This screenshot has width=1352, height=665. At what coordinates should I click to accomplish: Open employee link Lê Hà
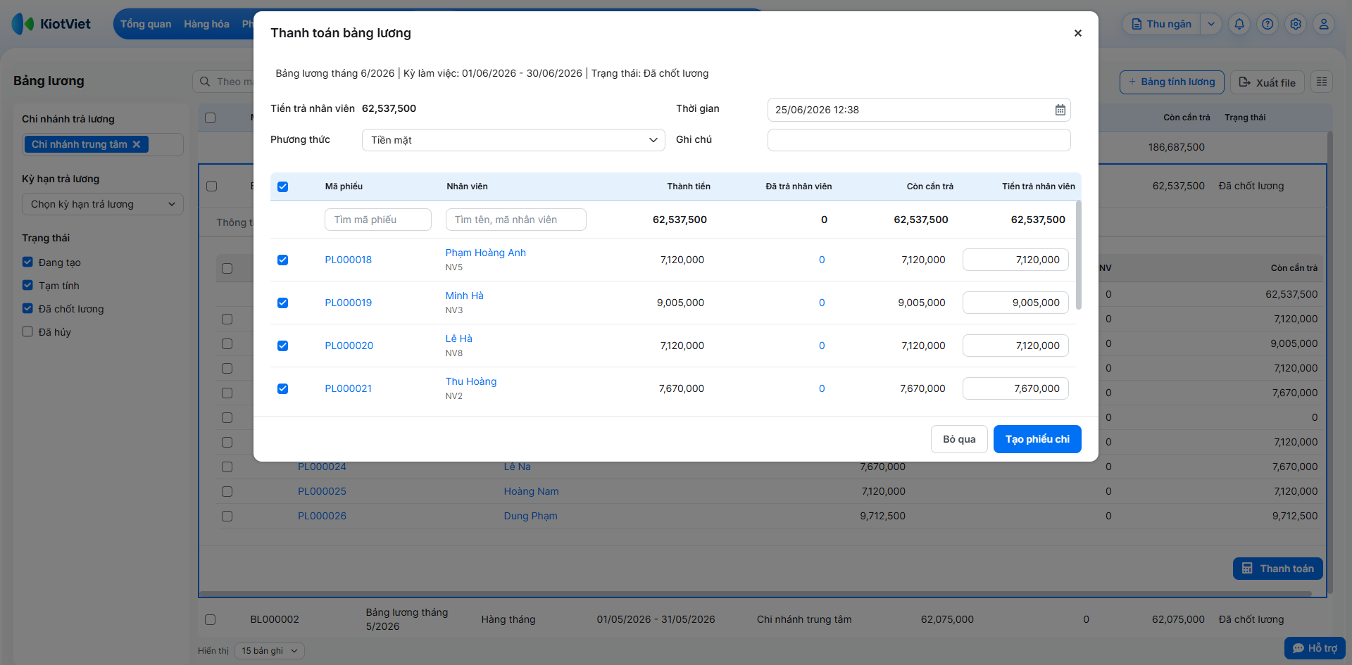pyautogui.click(x=459, y=338)
